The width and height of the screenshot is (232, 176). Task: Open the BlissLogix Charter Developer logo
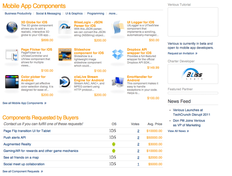[x=193, y=74]
